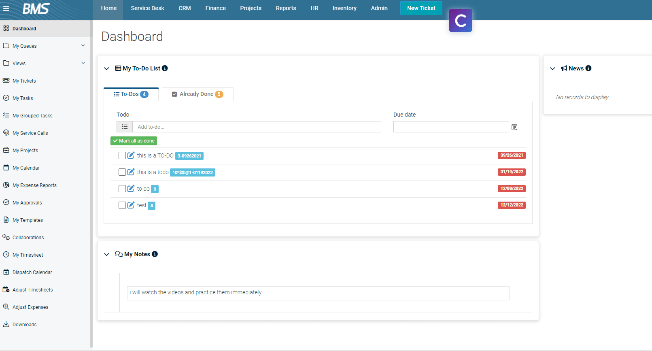This screenshot has width=652, height=351.
Task: Click the Add to-do input field
Action: [x=257, y=127]
